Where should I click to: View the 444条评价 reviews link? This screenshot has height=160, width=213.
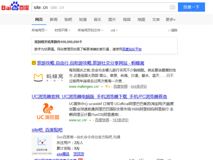point(139,86)
